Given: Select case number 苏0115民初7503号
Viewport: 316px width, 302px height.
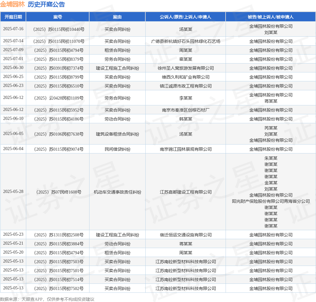Looking at the screenshot, I should (x=59, y=262).
